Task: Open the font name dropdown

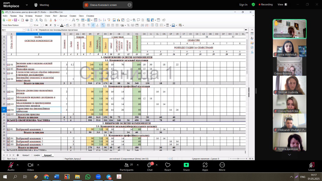Action: tap(31, 25)
